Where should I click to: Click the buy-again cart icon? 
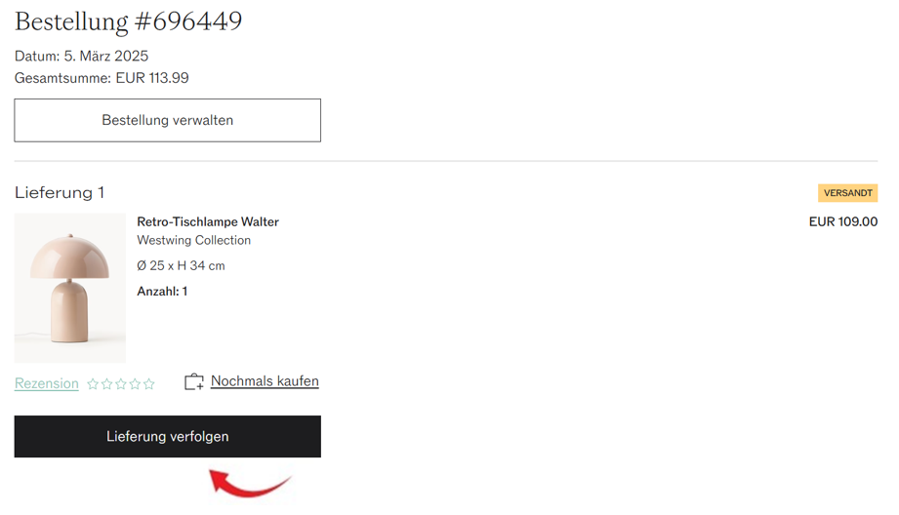194,382
